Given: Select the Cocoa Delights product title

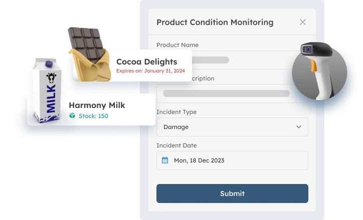Looking at the screenshot, I should [146, 62].
